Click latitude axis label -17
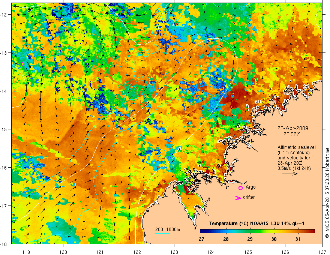The height and width of the screenshot is (255, 330). point(4,206)
